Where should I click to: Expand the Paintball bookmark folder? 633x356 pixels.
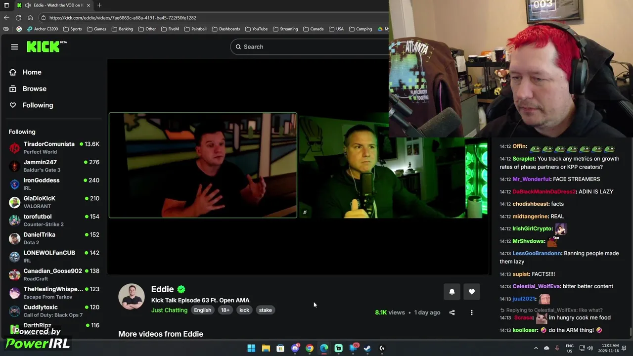[195, 29]
